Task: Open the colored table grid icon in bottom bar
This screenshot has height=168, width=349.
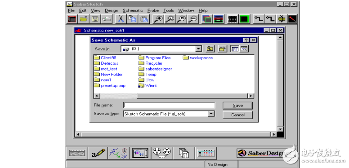Action: (206, 153)
